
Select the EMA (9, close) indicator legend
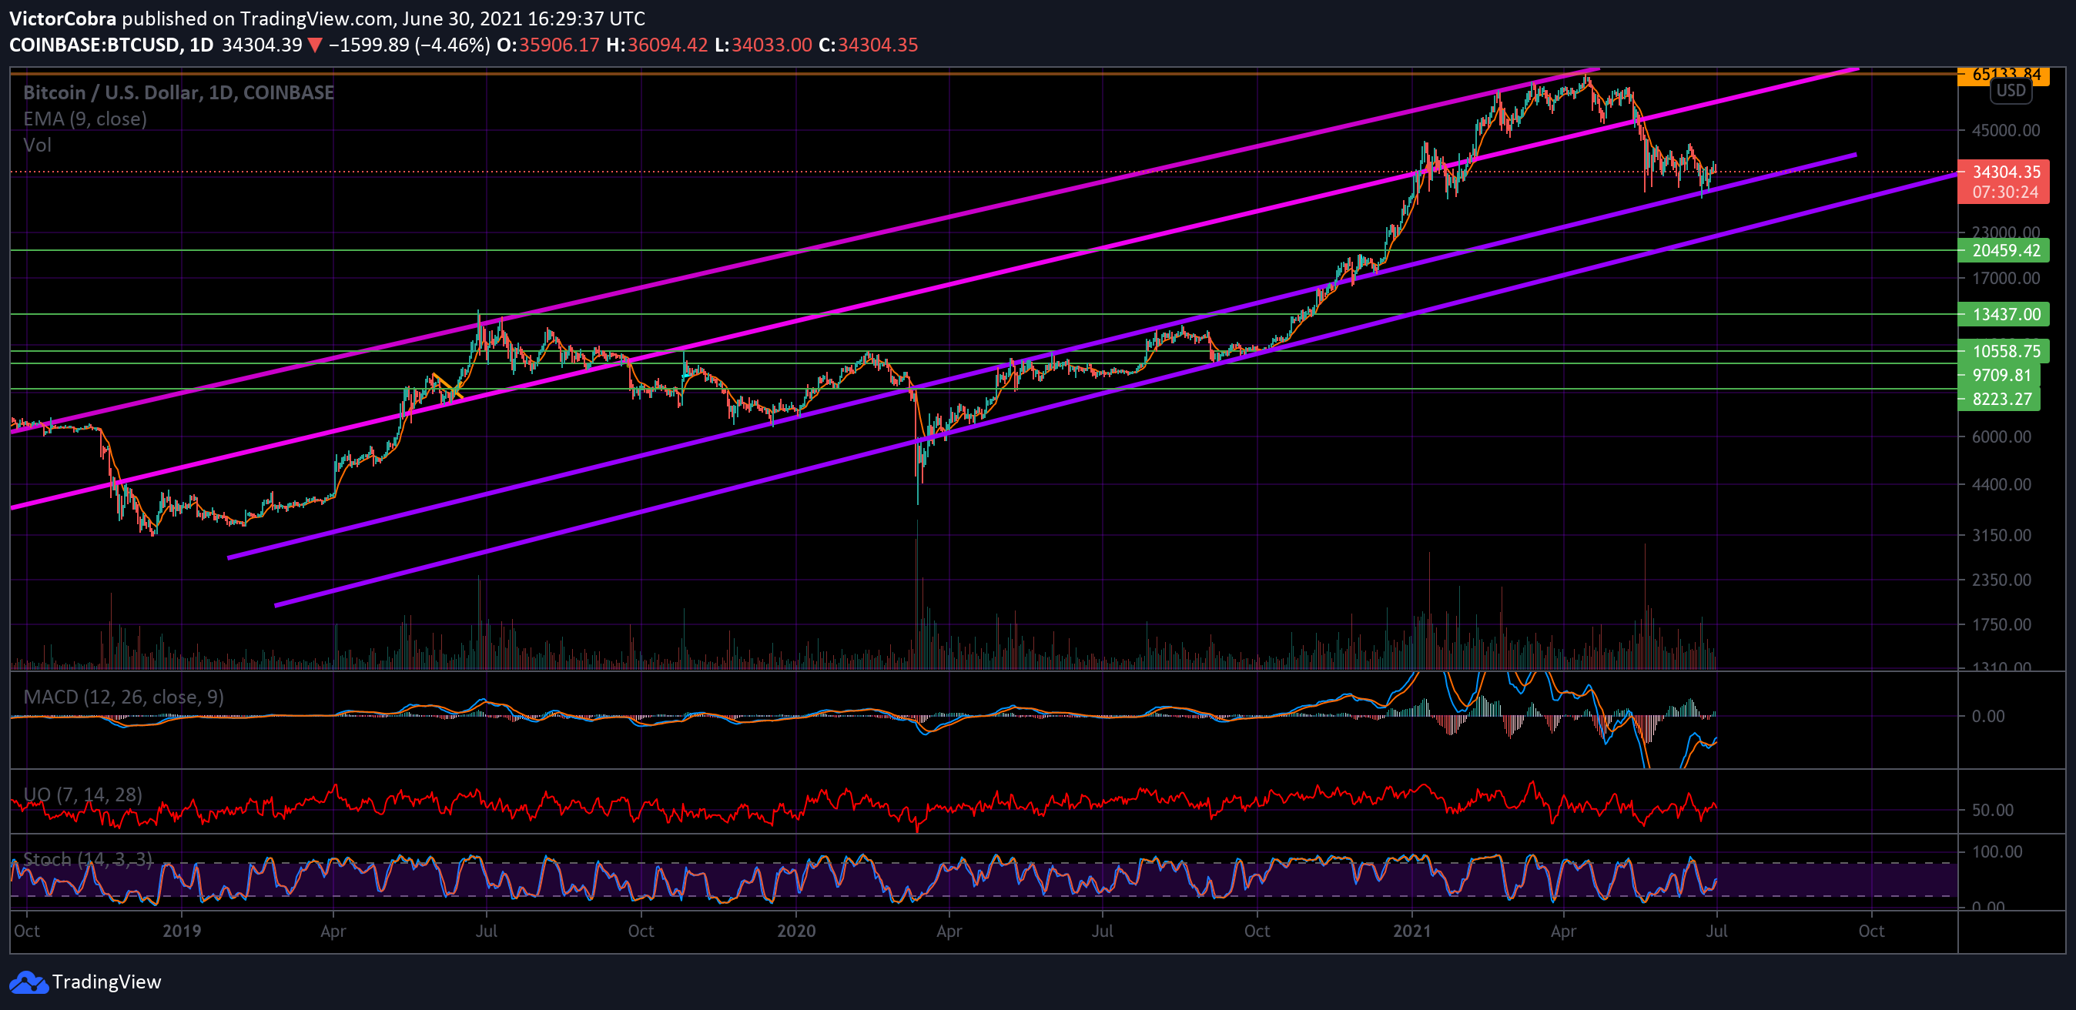coord(85,119)
